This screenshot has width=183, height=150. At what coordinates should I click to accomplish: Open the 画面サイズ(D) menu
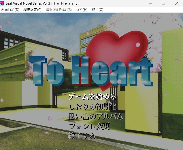10,10
